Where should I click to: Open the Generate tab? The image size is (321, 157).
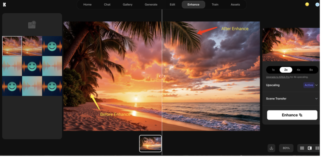(x=151, y=5)
